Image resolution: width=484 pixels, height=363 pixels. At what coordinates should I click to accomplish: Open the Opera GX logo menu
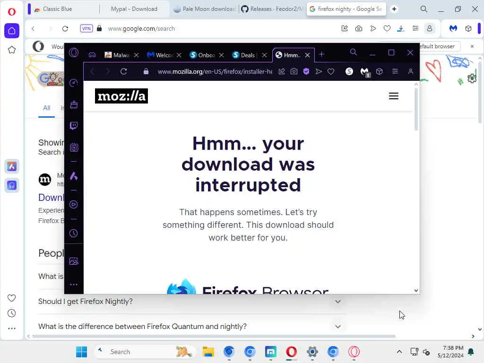74,53
